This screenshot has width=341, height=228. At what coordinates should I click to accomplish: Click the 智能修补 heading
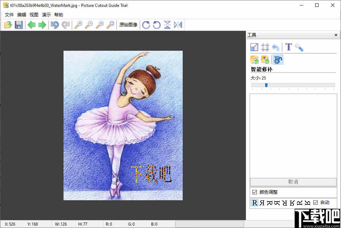(261, 69)
